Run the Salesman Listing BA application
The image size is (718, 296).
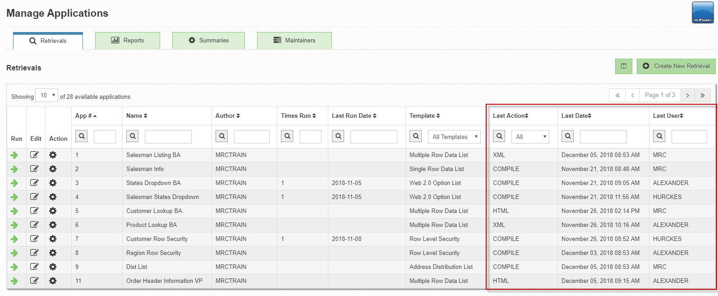click(14, 155)
